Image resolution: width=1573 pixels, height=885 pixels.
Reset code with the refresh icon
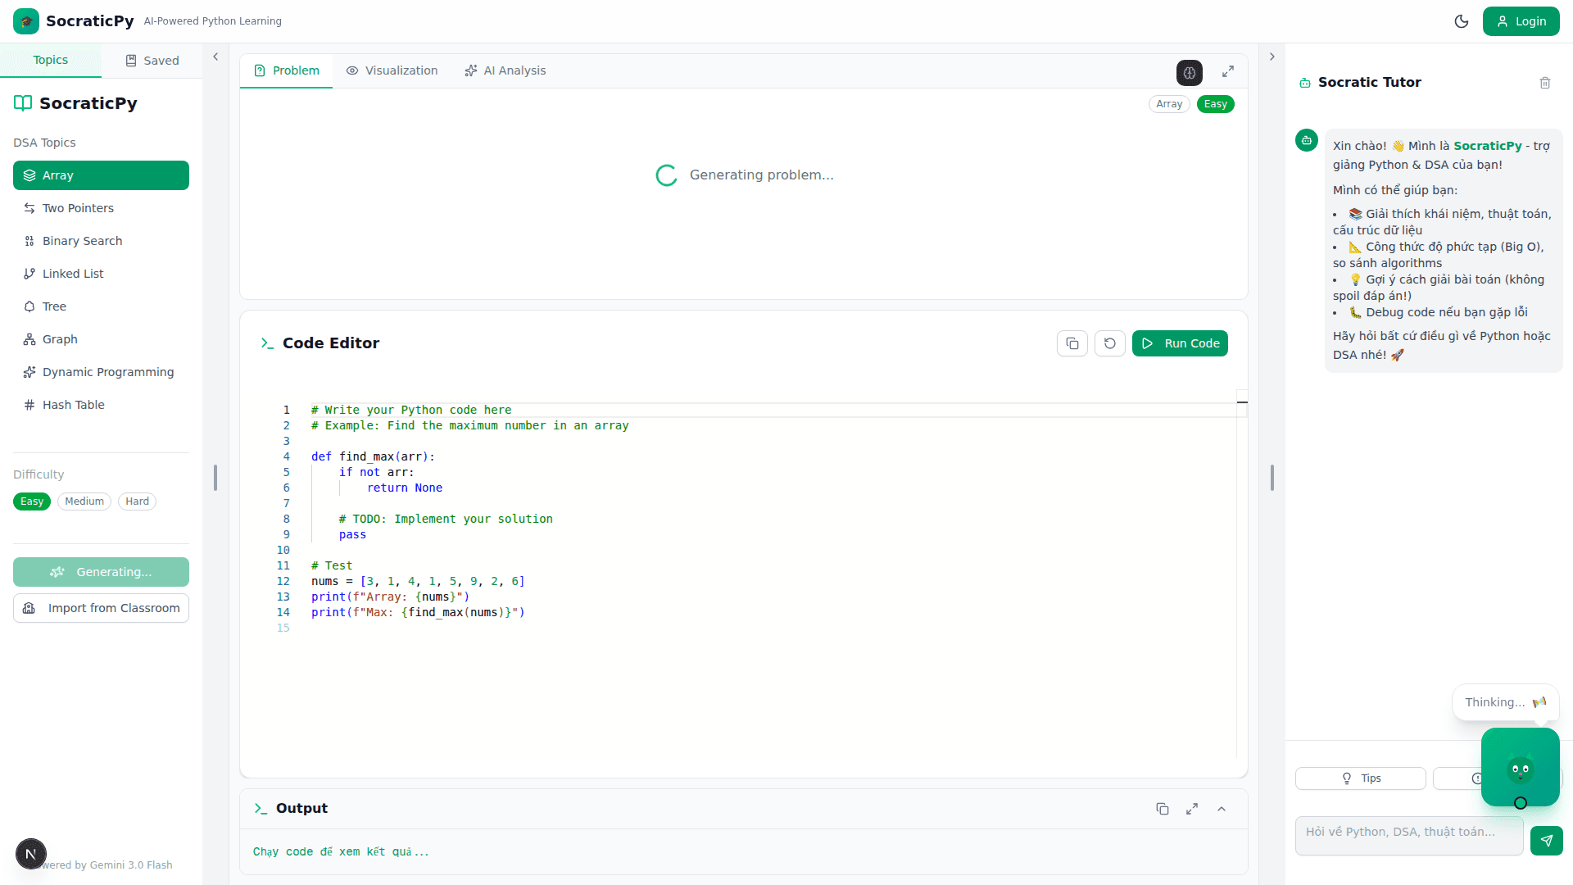[x=1109, y=343]
